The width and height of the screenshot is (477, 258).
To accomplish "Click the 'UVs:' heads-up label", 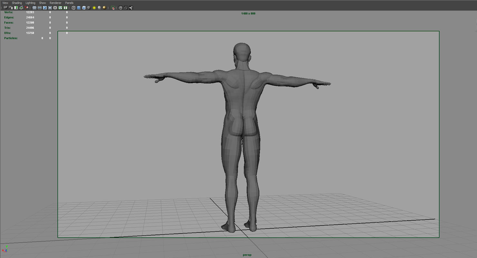I will pos(7,33).
